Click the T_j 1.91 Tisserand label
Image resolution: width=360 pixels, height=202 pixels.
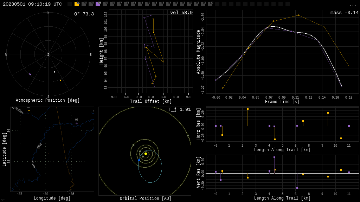click(x=179, y=109)
